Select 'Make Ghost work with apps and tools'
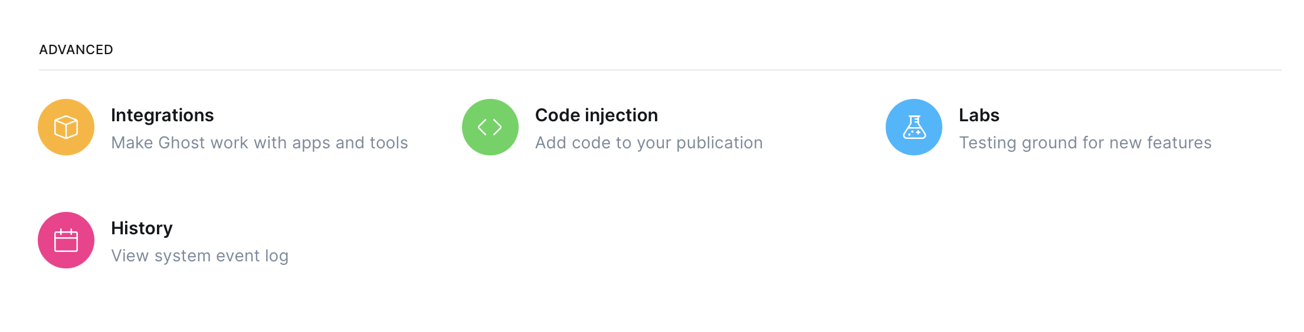The width and height of the screenshot is (1304, 332). tap(260, 143)
